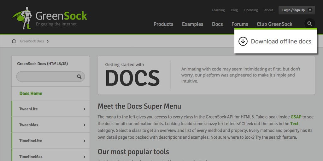Click breadcrumb chevron after GreenSock Docs
Screen dimensions: 323x161
48,41
